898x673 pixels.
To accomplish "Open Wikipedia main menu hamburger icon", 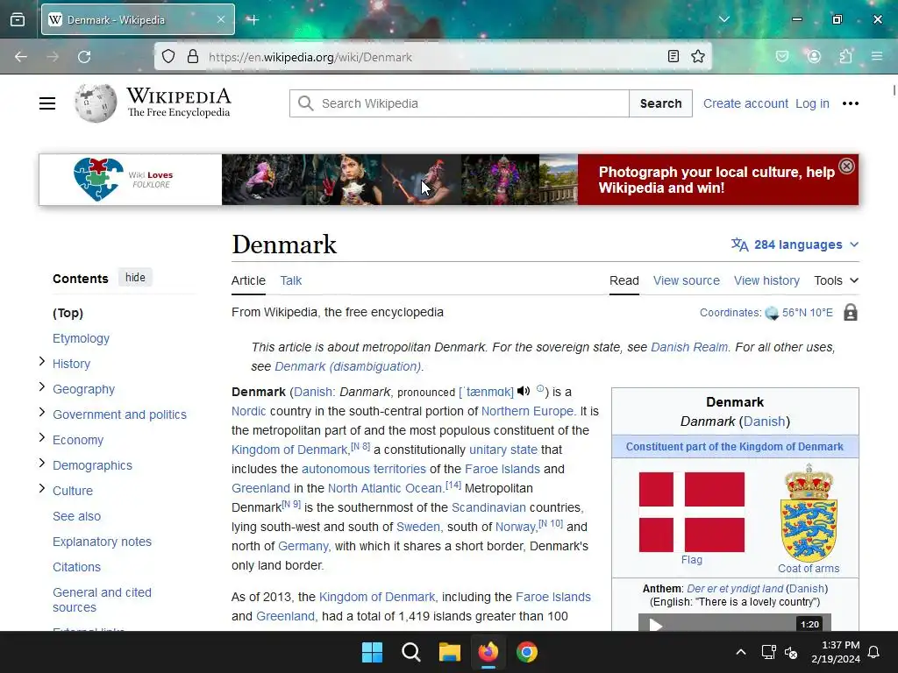I will [47, 103].
